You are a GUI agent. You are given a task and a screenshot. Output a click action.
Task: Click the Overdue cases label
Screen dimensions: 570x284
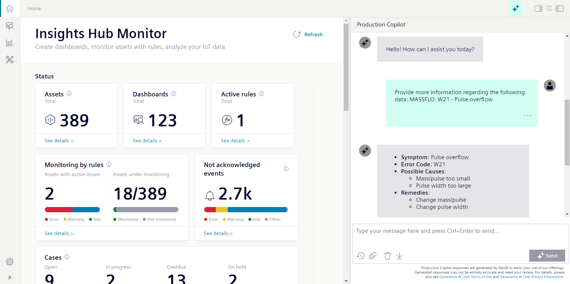(176, 267)
